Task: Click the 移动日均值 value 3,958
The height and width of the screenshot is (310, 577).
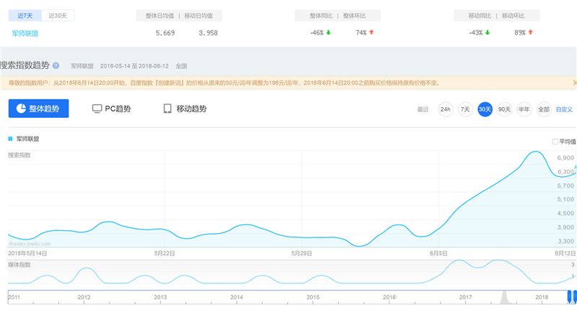Action: coord(208,33)
